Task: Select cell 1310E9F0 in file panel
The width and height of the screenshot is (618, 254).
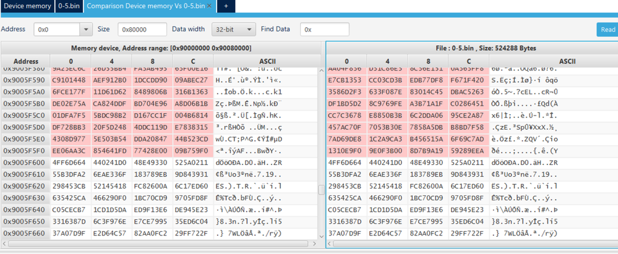Action: tap(346, 151)
